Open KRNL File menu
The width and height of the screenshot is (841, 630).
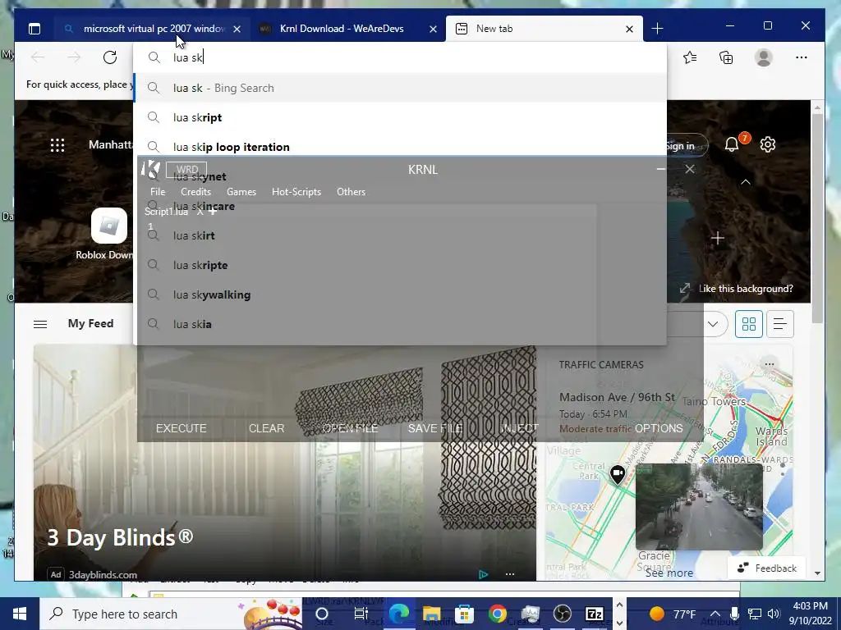[x=158, y=192]
